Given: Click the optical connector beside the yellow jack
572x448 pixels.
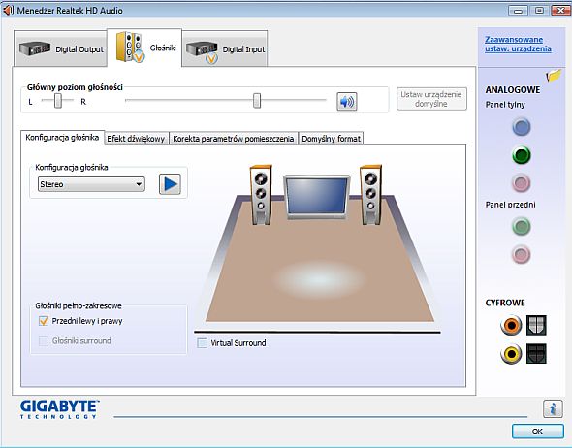Looking at the screenshot, I should [536, 354].
